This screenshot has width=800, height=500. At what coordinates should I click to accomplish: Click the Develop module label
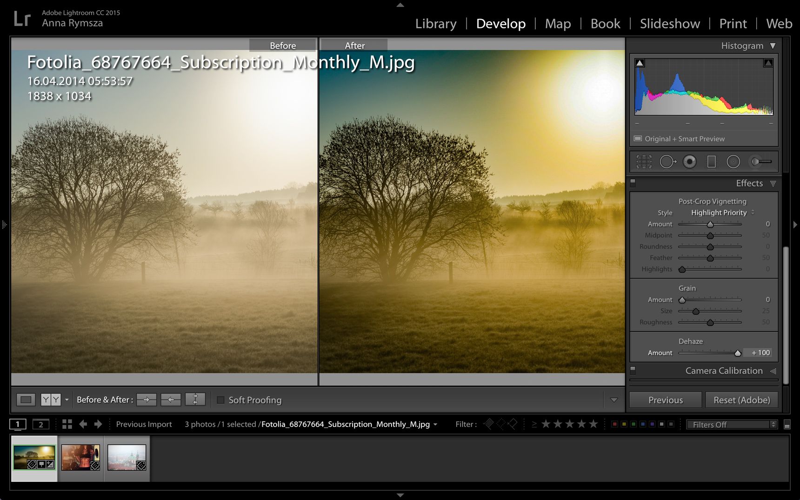[x=500, y=24]
